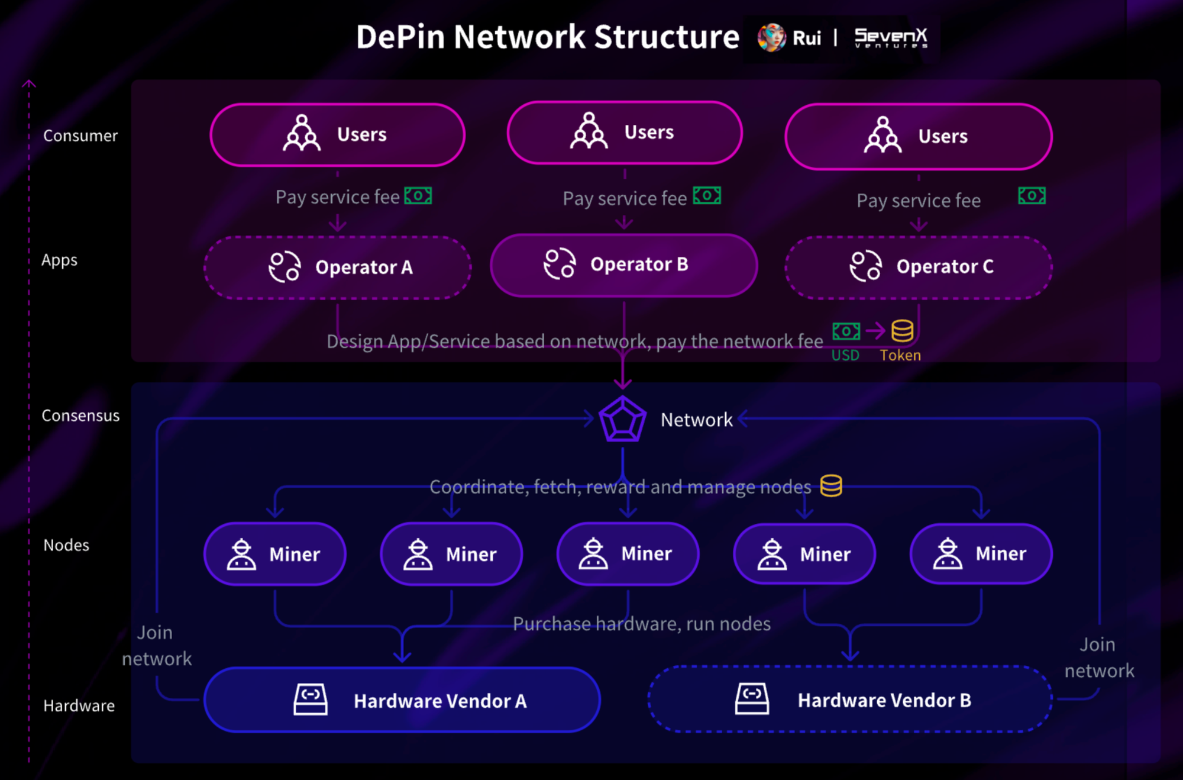
Task: Select the Consumer layer label
Action: click(x=80, y=135)
